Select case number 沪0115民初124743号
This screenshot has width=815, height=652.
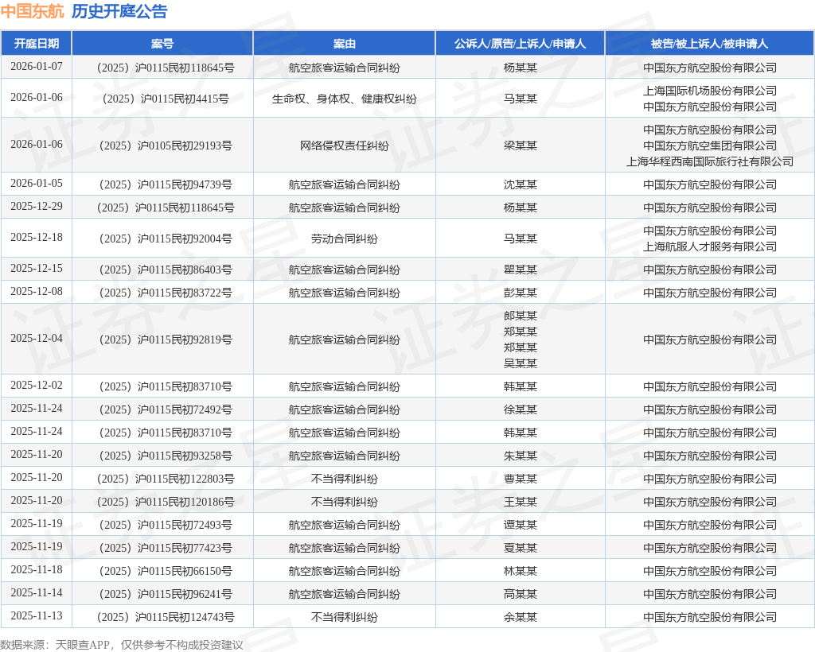point(166,617)
